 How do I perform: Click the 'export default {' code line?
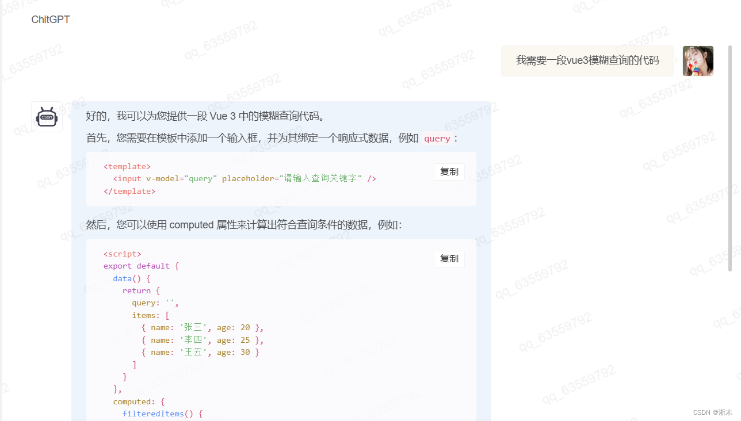(141, 266)
